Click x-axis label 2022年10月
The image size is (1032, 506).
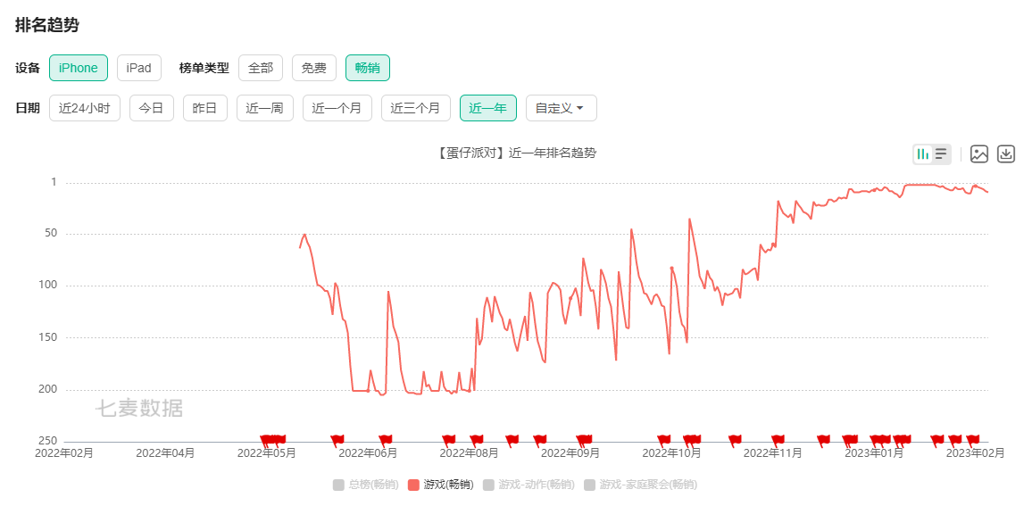[672, 452]
